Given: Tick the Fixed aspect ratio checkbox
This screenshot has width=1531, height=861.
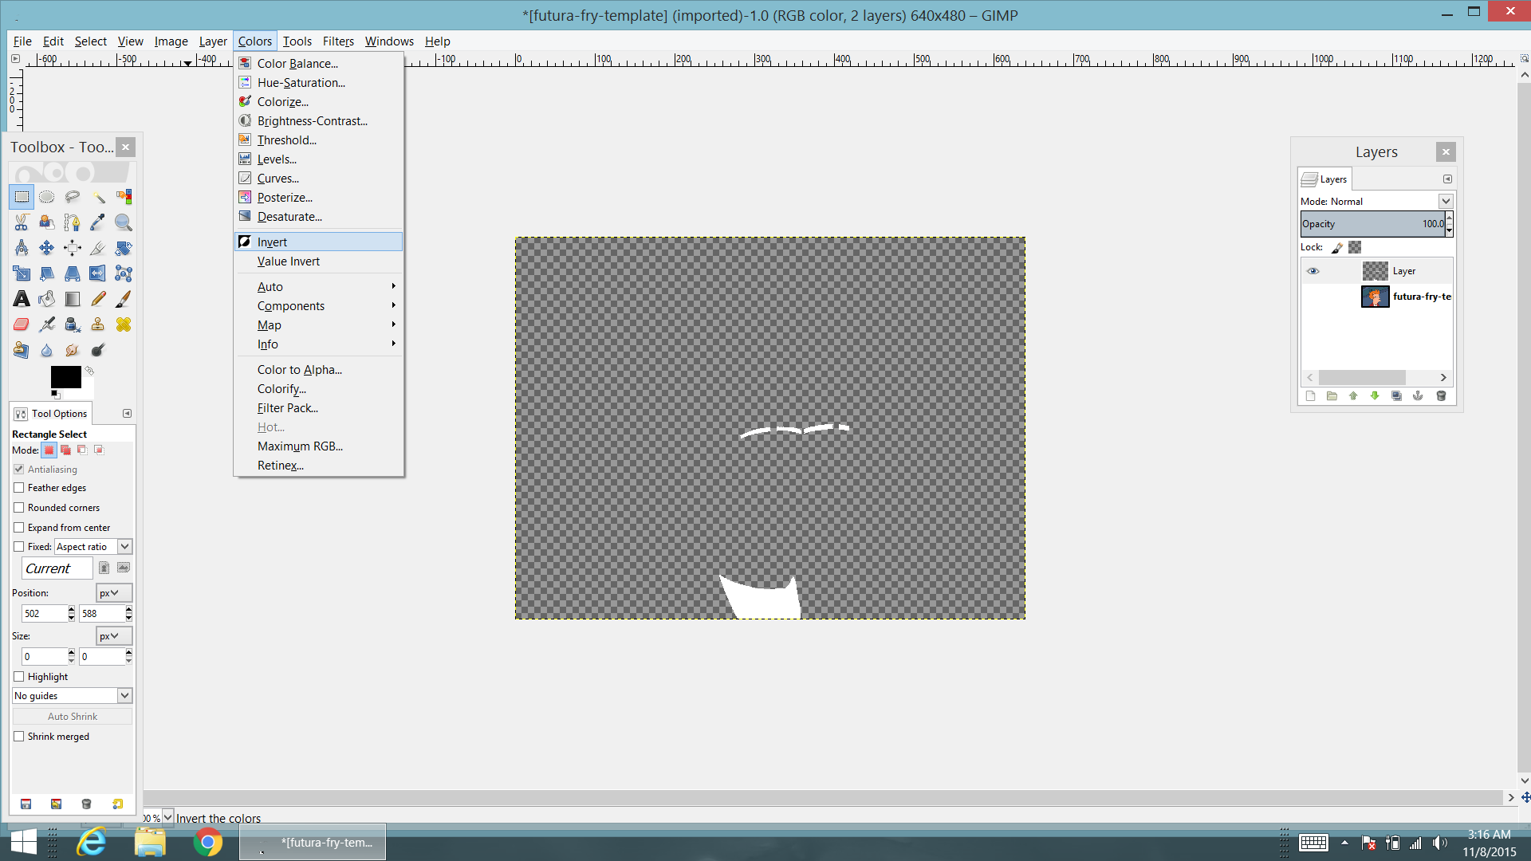Looking at the screenshot, I should pos(19,547).
